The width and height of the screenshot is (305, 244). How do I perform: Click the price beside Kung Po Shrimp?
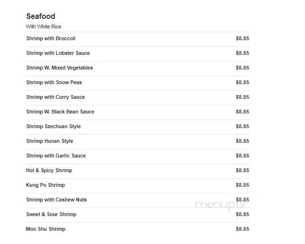[243, 185]
